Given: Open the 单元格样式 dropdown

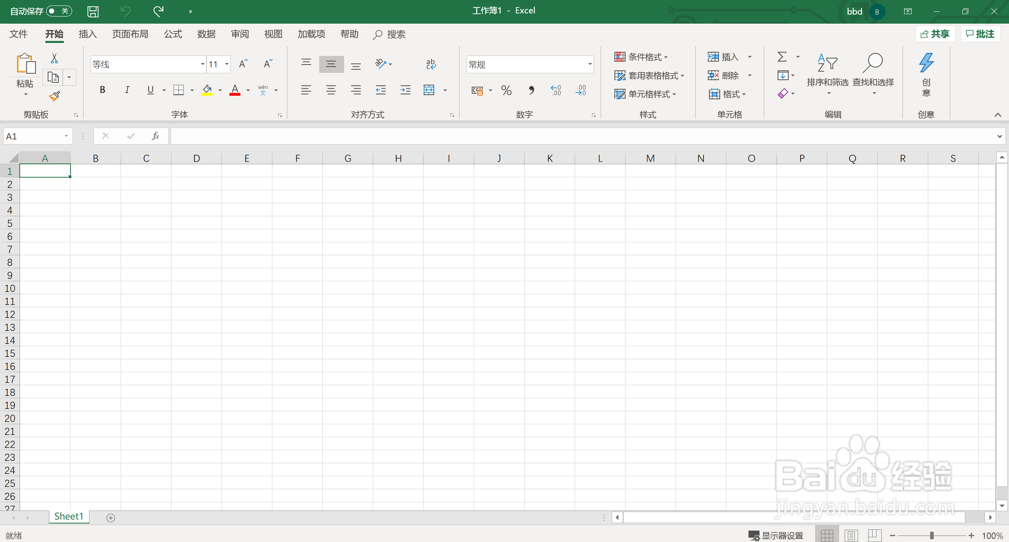Looking at the screenshot, I should tap(645, 94).
